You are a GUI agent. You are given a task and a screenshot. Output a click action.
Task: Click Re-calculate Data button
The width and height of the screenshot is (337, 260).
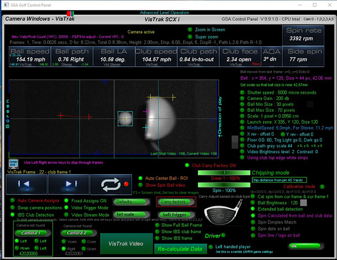point(180,249)
